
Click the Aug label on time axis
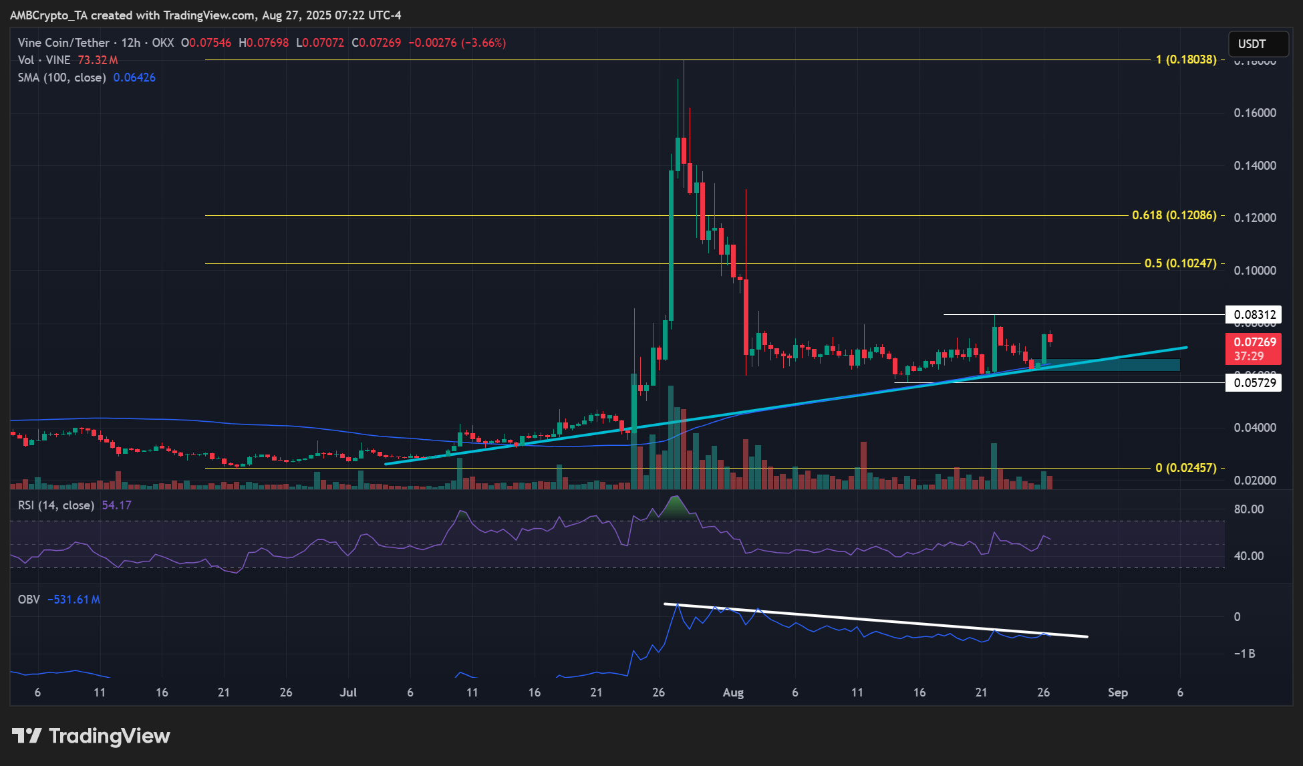coord(733,692)
